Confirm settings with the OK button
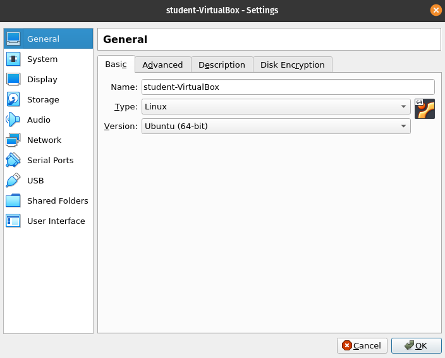The width and height of the screenshot is (445, 358). coord(416,345)
